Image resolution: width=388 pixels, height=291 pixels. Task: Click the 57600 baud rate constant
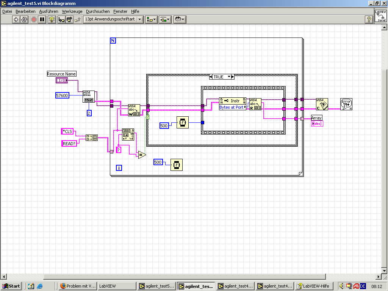pos(62,95)
